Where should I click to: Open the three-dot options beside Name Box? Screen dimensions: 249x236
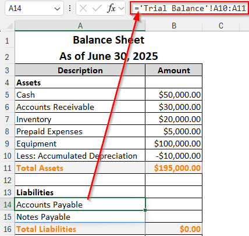point(70,8)
